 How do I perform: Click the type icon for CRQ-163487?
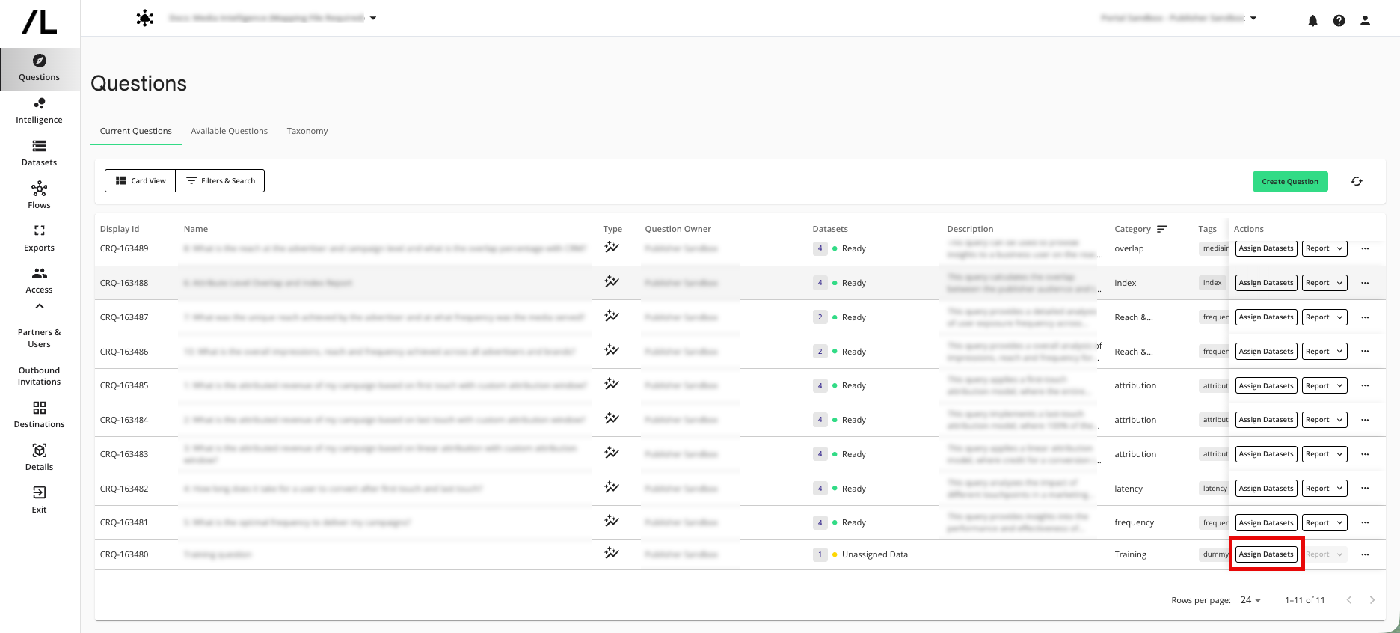click(612, 316)
